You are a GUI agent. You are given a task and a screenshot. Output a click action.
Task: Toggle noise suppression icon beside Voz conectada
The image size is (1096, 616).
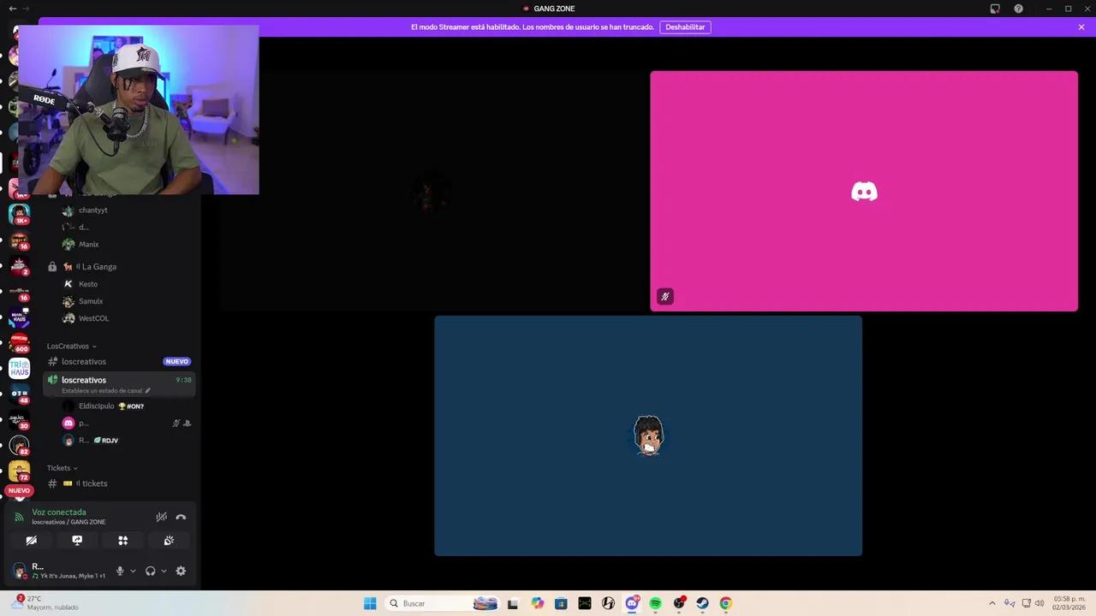click(x=161, y=517)
